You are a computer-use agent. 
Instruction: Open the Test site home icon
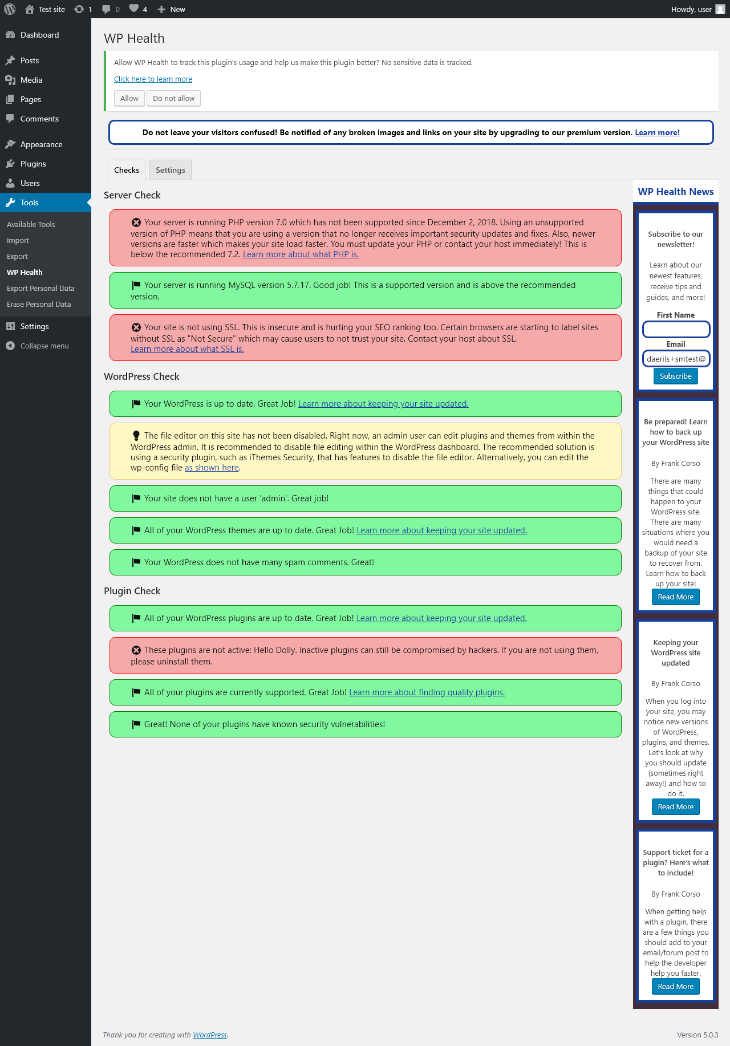click(30, 9)
